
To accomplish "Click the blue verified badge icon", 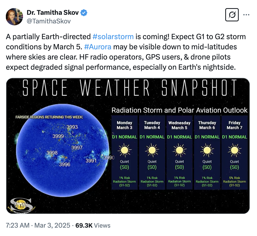I will 84,12.
